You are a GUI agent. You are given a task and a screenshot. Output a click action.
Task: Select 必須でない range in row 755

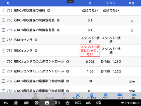click(x=111, y=11)
